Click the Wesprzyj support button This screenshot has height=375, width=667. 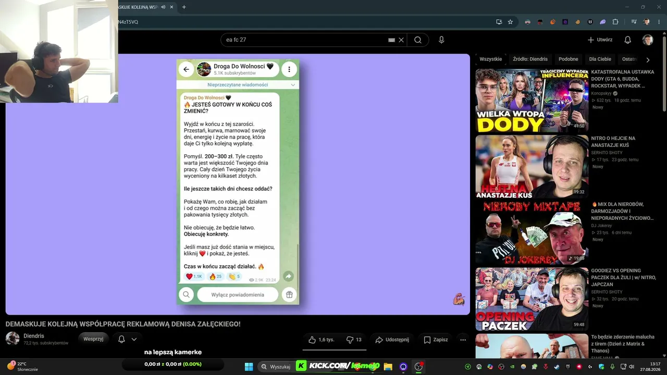[x=94, y=339]
